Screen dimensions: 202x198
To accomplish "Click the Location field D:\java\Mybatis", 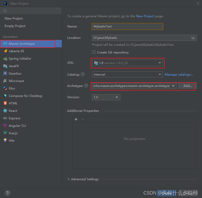I will [x=144, y=38].
